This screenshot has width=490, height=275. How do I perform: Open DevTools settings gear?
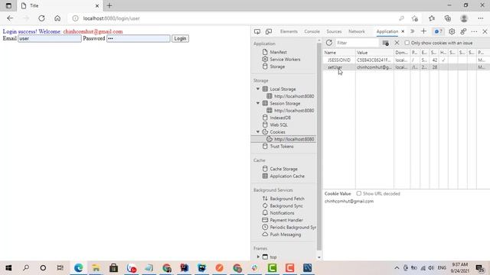[452, 31]
